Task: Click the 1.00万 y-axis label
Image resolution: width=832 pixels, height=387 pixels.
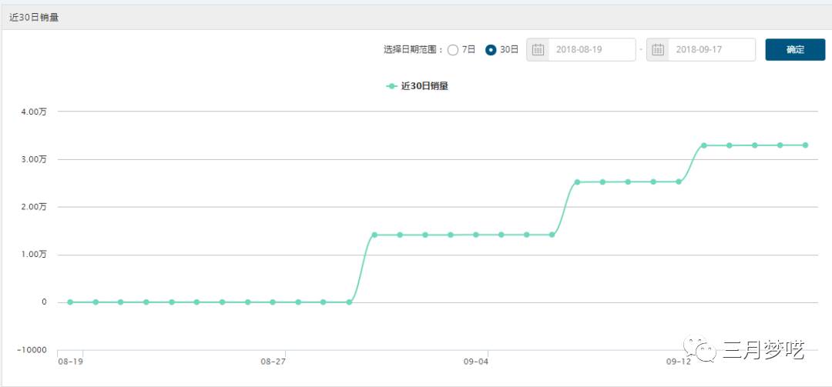Action: (x=35, y=255)
